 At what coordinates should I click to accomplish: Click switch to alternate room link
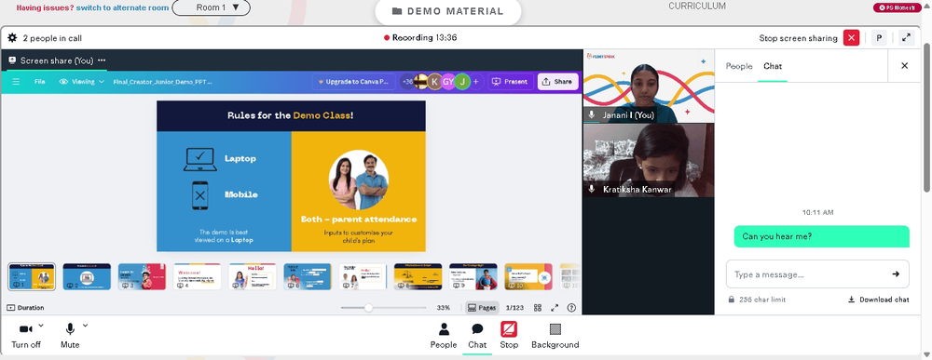[122, 8]
